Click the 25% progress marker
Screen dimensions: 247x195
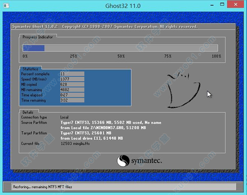(74, 56)
